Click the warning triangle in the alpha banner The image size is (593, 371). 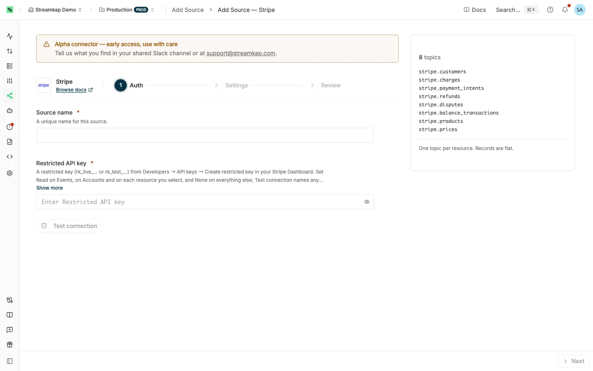pos(47,44)
